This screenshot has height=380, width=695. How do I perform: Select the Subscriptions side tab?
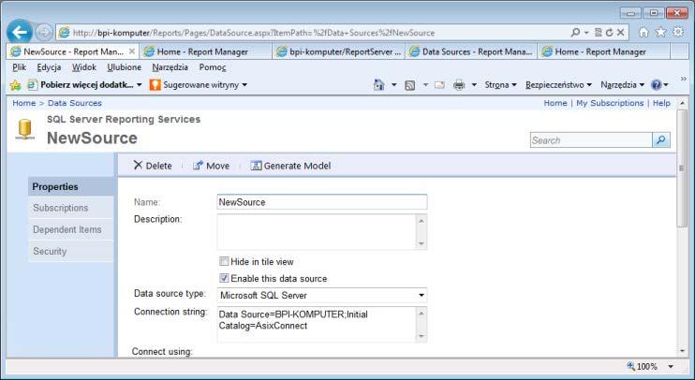[x=71, y=208]
